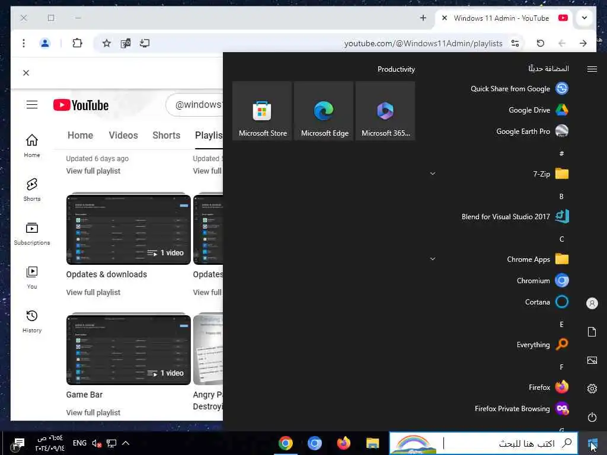Launch Google Drive from app list

point(538,110)
